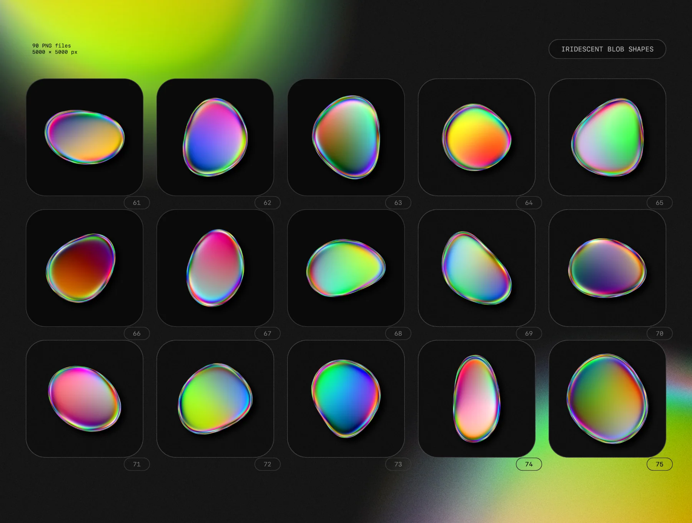Click the Iridescent Blob Shapes title pill
Screen dimensions: 692x523
pos(607,49)
